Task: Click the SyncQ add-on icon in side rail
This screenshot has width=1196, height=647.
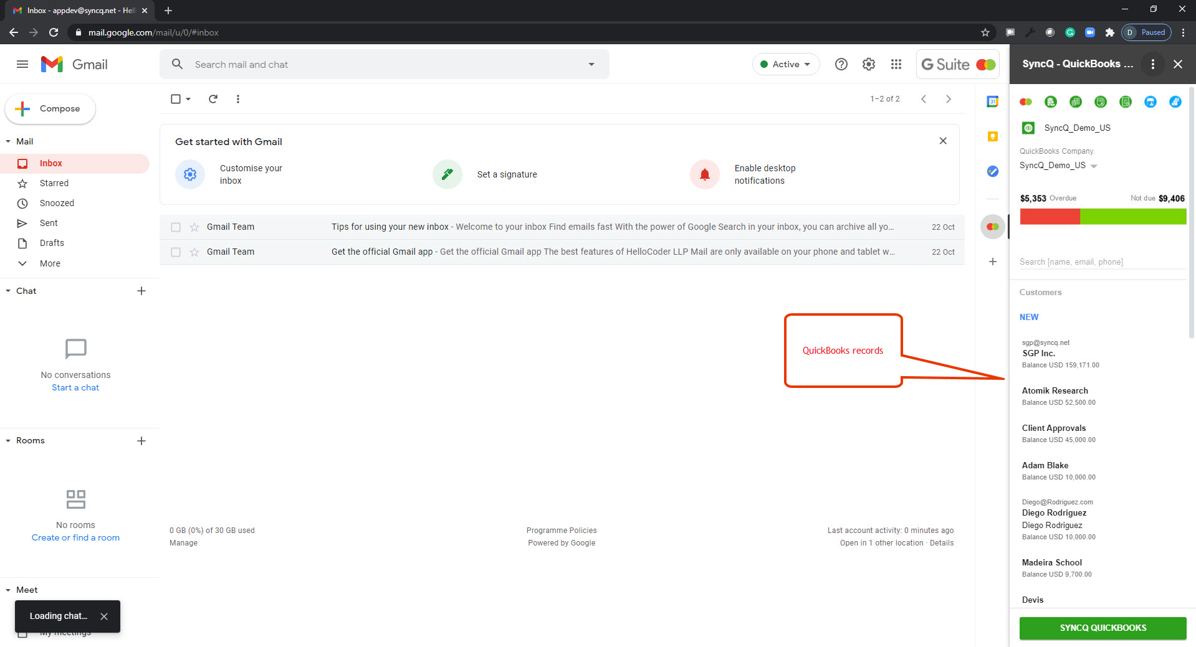Action: (x=993, y=227)
